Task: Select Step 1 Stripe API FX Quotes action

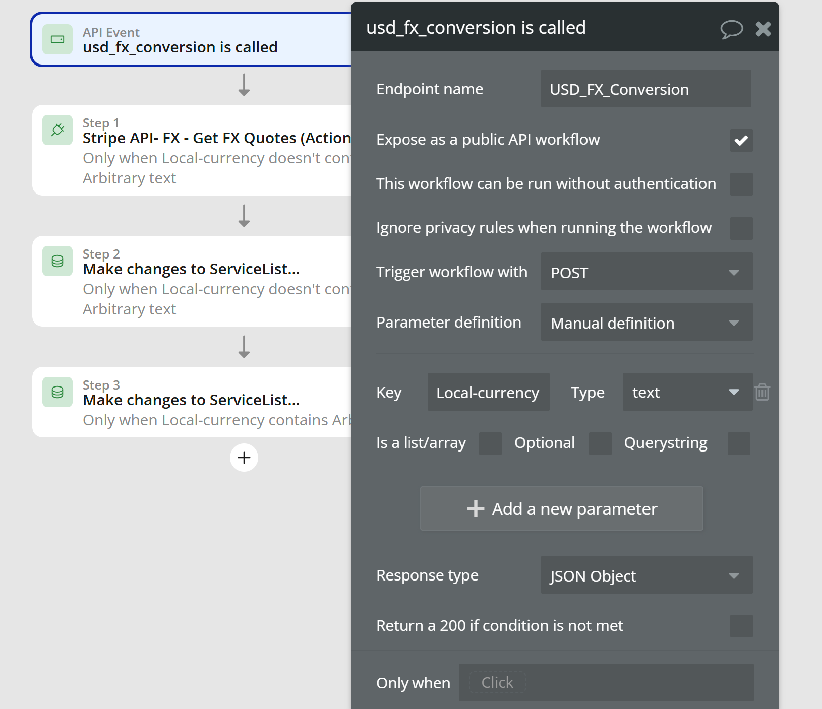Action: click(216, 138)
